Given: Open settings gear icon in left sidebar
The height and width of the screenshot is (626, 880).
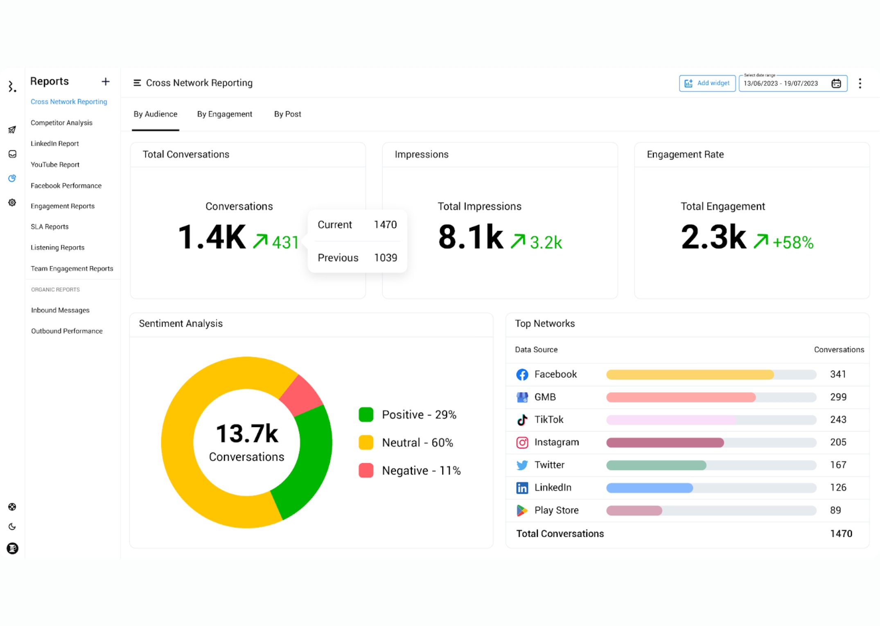Looking at the screenshot, I should (12, 202).
